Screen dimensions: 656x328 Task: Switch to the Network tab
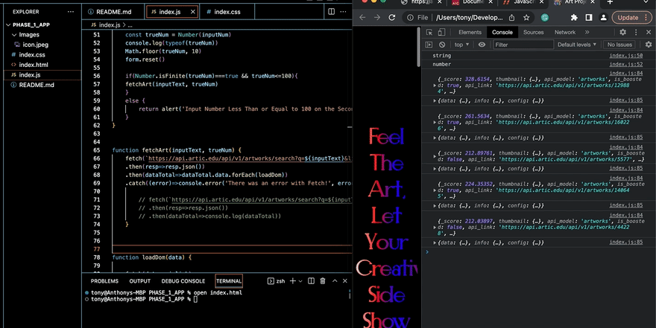click(565, 32)
